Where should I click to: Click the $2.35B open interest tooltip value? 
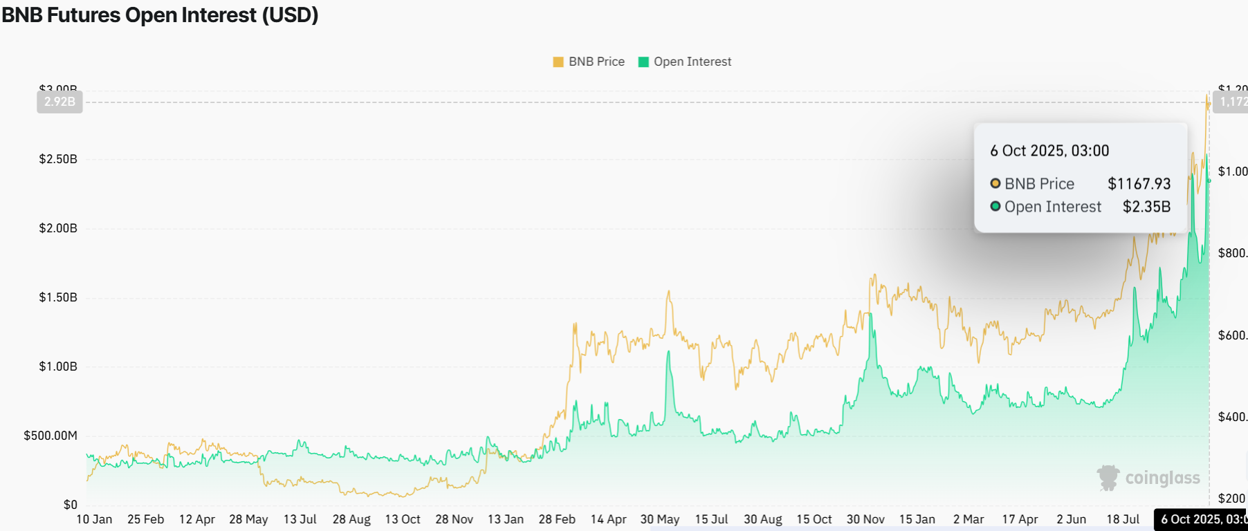(x=1146, y=207)
